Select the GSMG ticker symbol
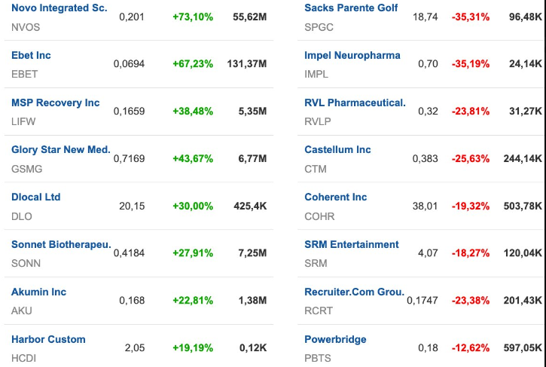 [27, 169]
